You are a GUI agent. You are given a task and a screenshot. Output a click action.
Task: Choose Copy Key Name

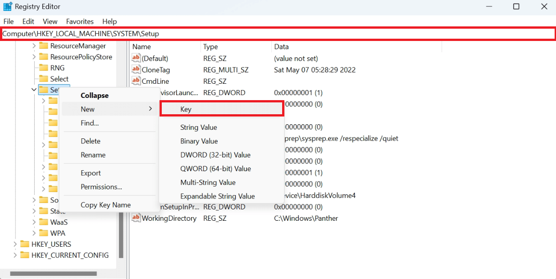(x=109, y=205)
